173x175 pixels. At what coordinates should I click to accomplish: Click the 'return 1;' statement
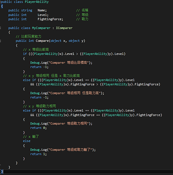(x=38, y=154)
